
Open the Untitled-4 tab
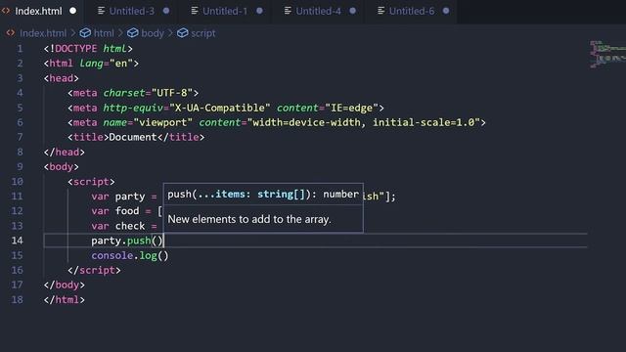click(318, 11)
